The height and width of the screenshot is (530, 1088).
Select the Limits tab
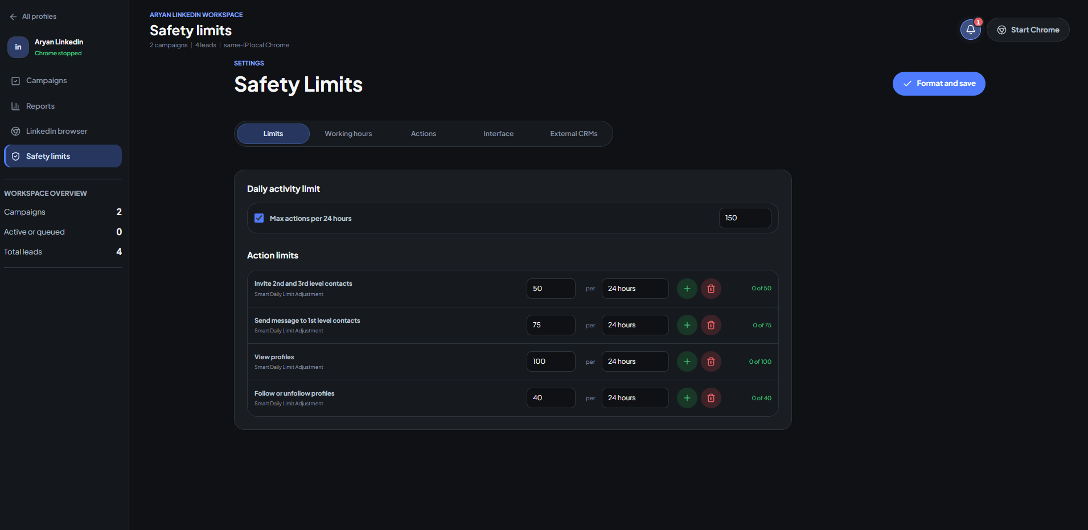point(273,134)
